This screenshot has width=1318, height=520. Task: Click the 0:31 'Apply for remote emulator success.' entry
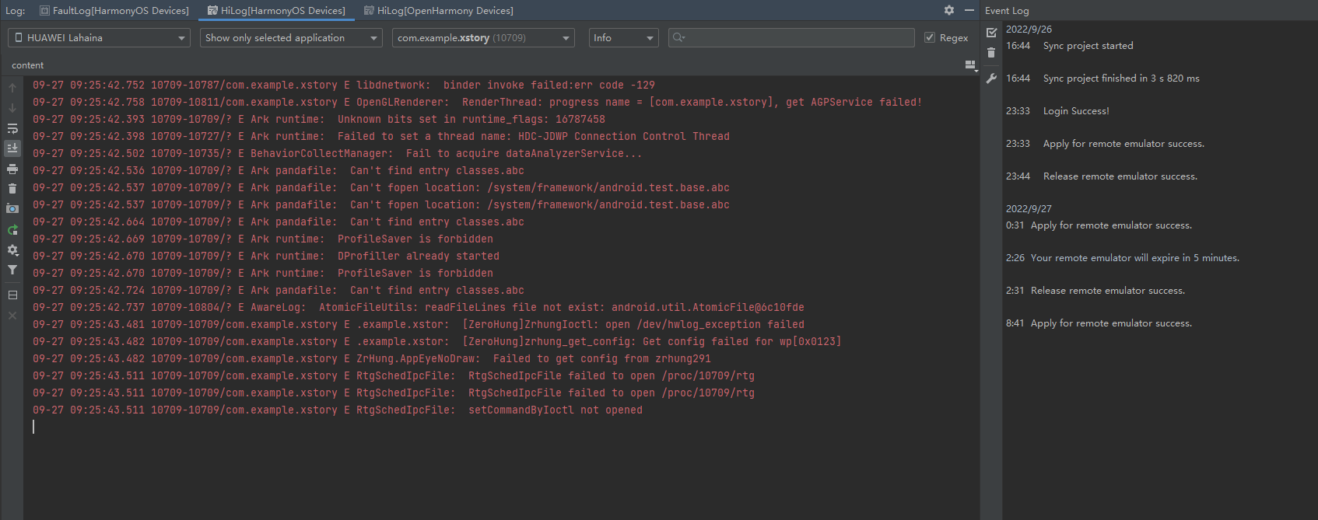point(1111,225)
